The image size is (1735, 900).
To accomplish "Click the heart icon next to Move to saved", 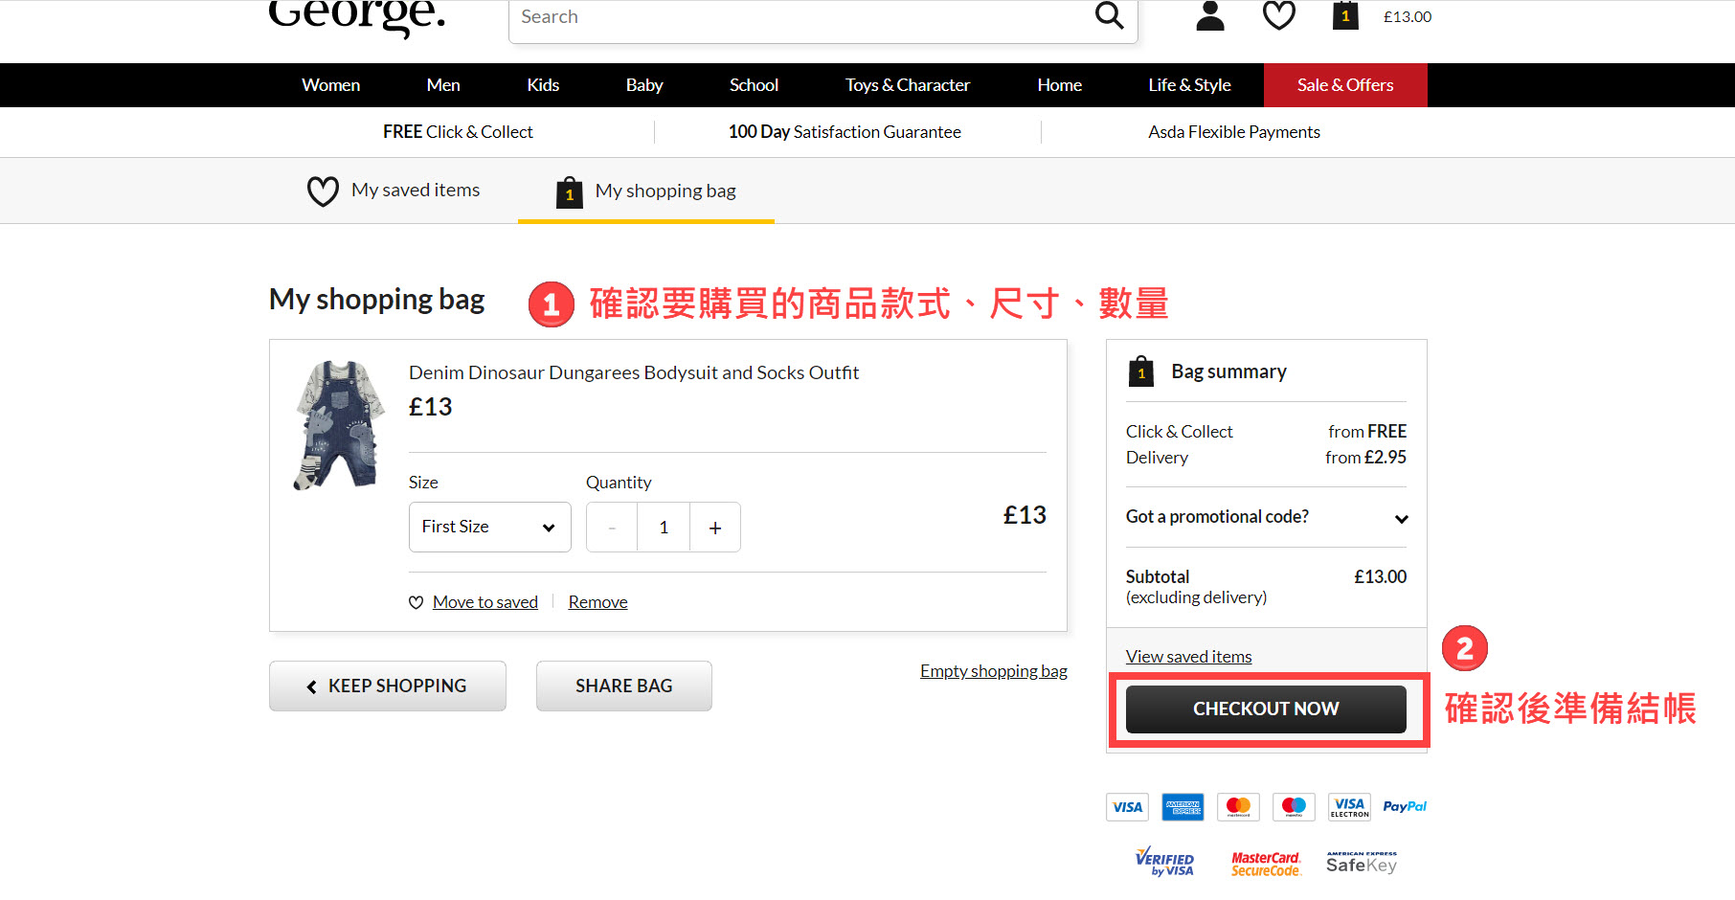I will [x=416, y=602].
